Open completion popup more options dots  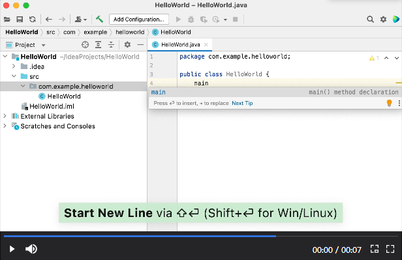399,103
